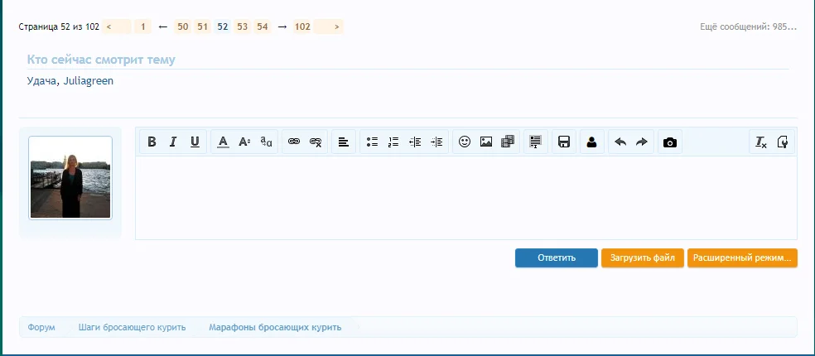
Task: Jump to page 1
Action: point(142,26)
